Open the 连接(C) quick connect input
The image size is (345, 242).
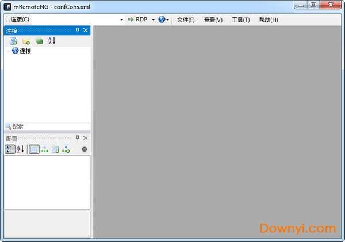click(75, 20)
